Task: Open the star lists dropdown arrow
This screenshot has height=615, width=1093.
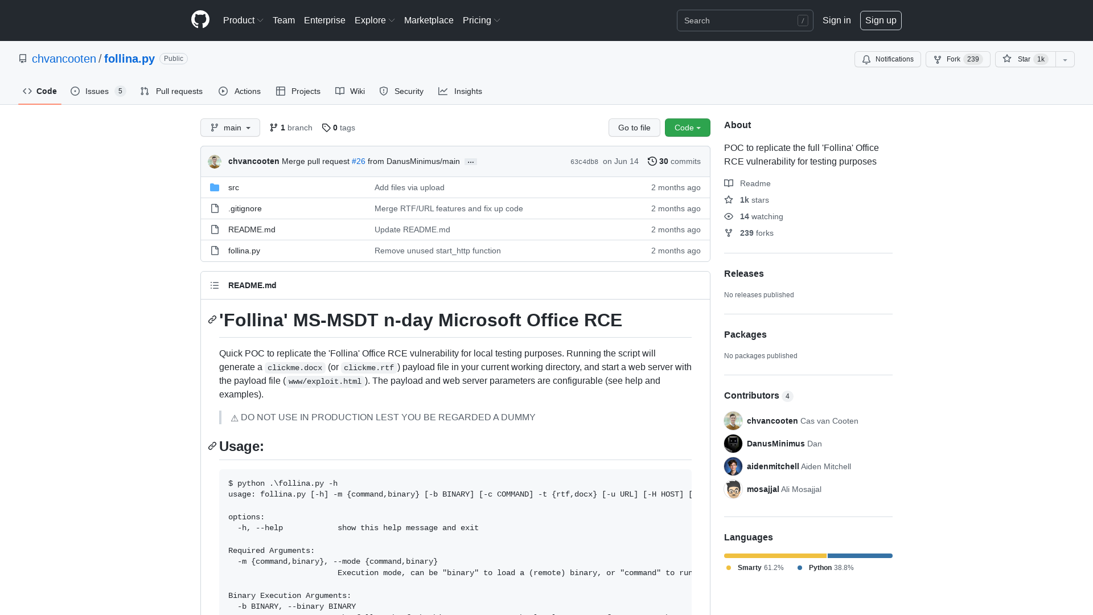Action: pos(1065,59)
